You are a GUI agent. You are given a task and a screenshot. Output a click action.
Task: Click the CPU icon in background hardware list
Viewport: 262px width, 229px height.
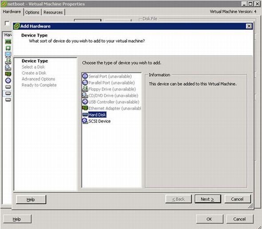[8, 48]
